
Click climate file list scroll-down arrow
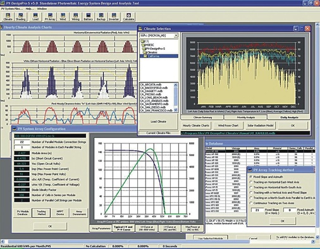click(x=175, y=110)
